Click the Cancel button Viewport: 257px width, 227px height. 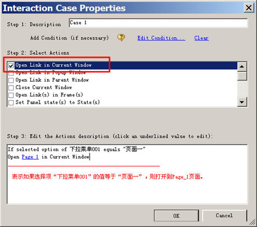[x=224, y=215]
